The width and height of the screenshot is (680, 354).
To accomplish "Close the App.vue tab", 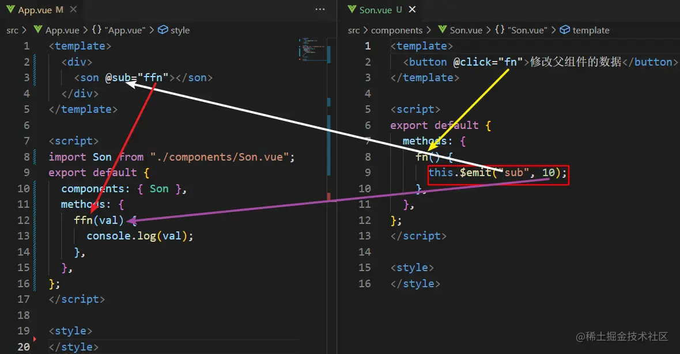I will 73,9.
